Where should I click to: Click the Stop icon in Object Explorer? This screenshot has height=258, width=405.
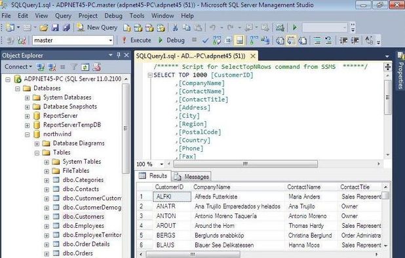point(63,67)
